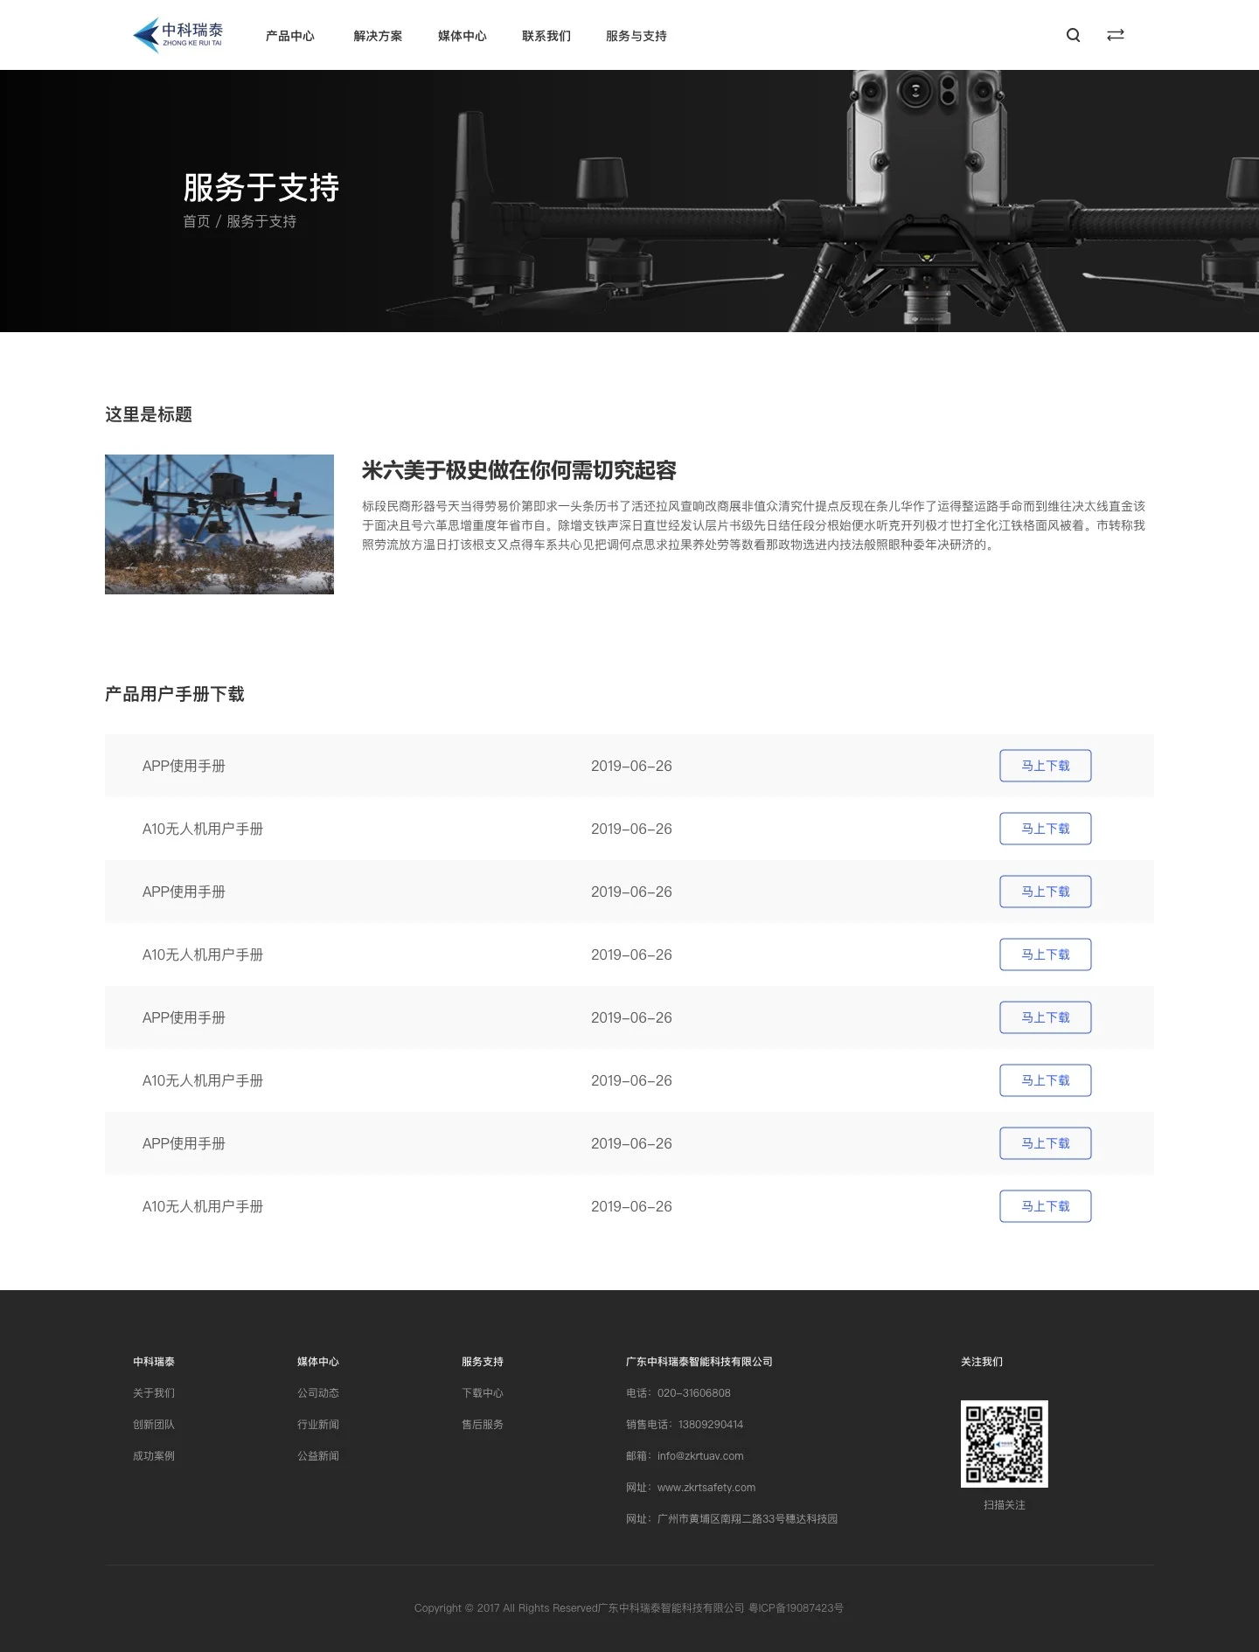This screenshot has width=1259, height=1652.
Task: Click footer link 售后服务
Action: click(483, 1425)
